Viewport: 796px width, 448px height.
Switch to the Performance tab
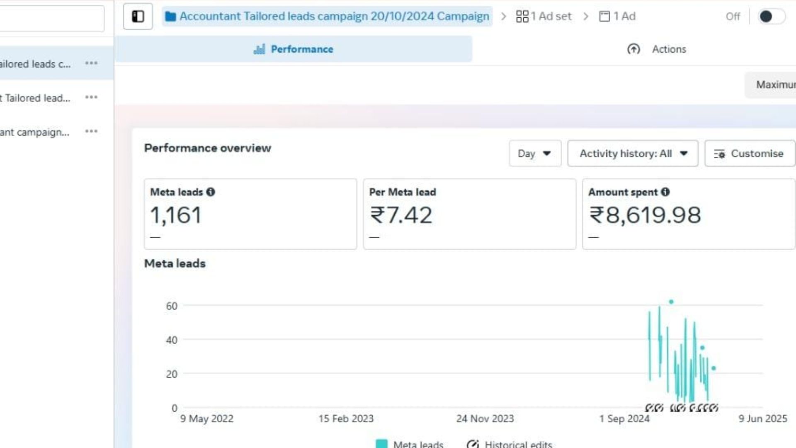tap(294, 49)
